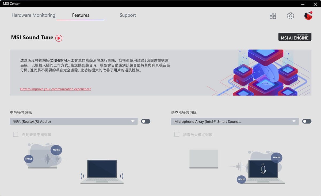Select the Features tab
321x196 pixels.
pyautogui.click(x=81, y=15)
